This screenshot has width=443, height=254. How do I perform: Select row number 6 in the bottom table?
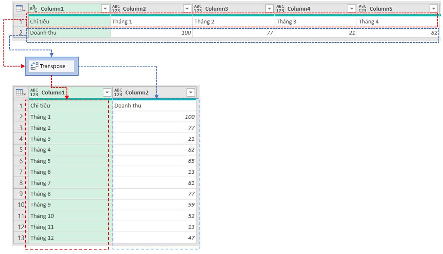click(x=21, y=161)
